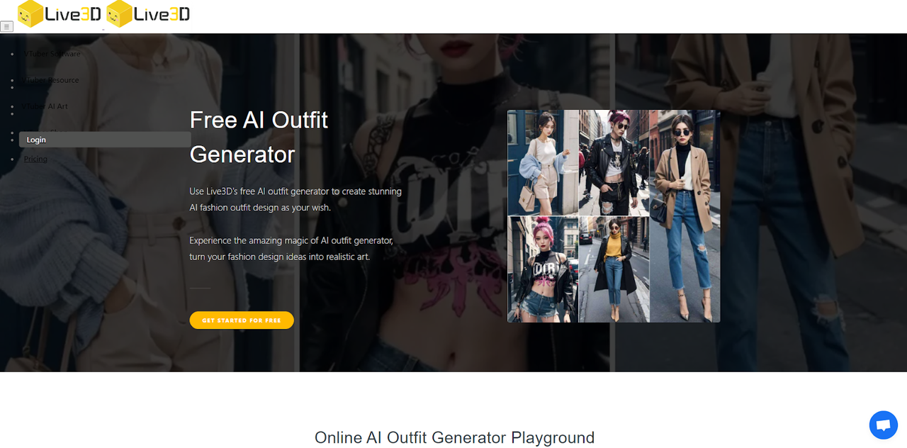Select the leather jacket sunglasses outfit image
The height and width of the screenshot is (448, 907).
pos(614,162)
